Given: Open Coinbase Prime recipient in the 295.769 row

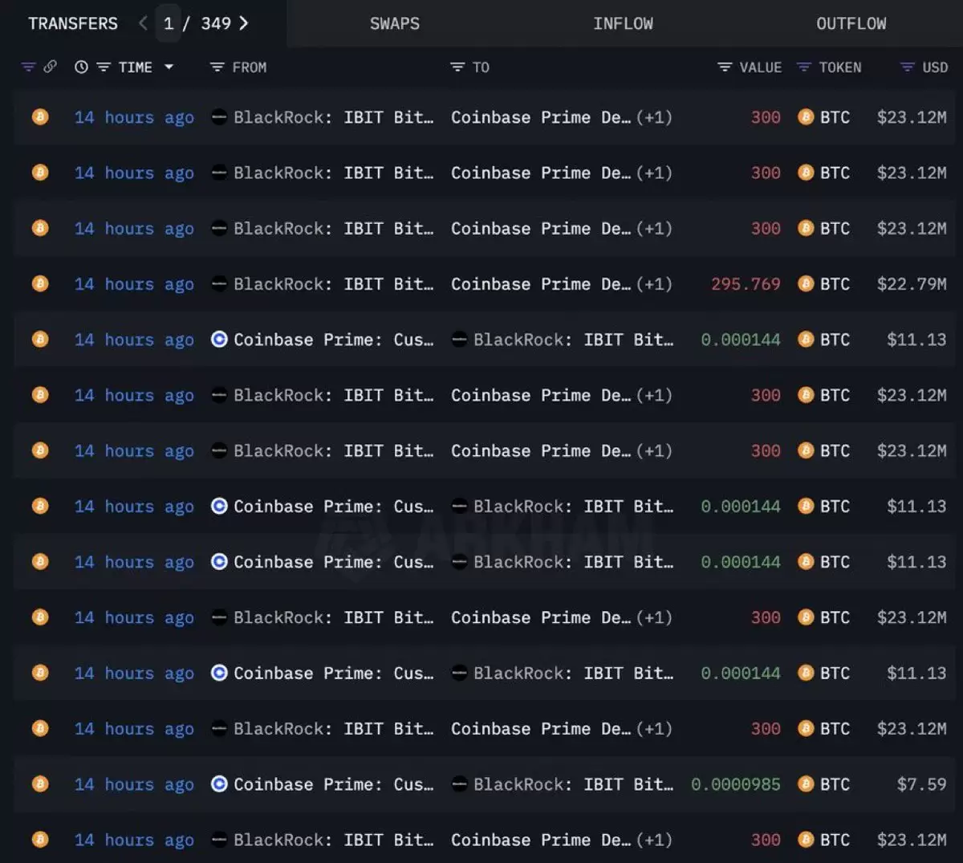Looking at the screenshot, I should pos(541,284).
